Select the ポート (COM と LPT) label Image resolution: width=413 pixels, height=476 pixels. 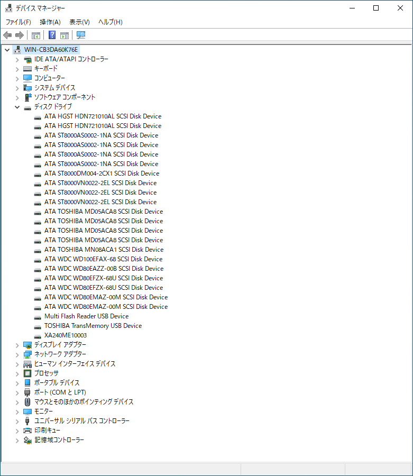[60, 392]
